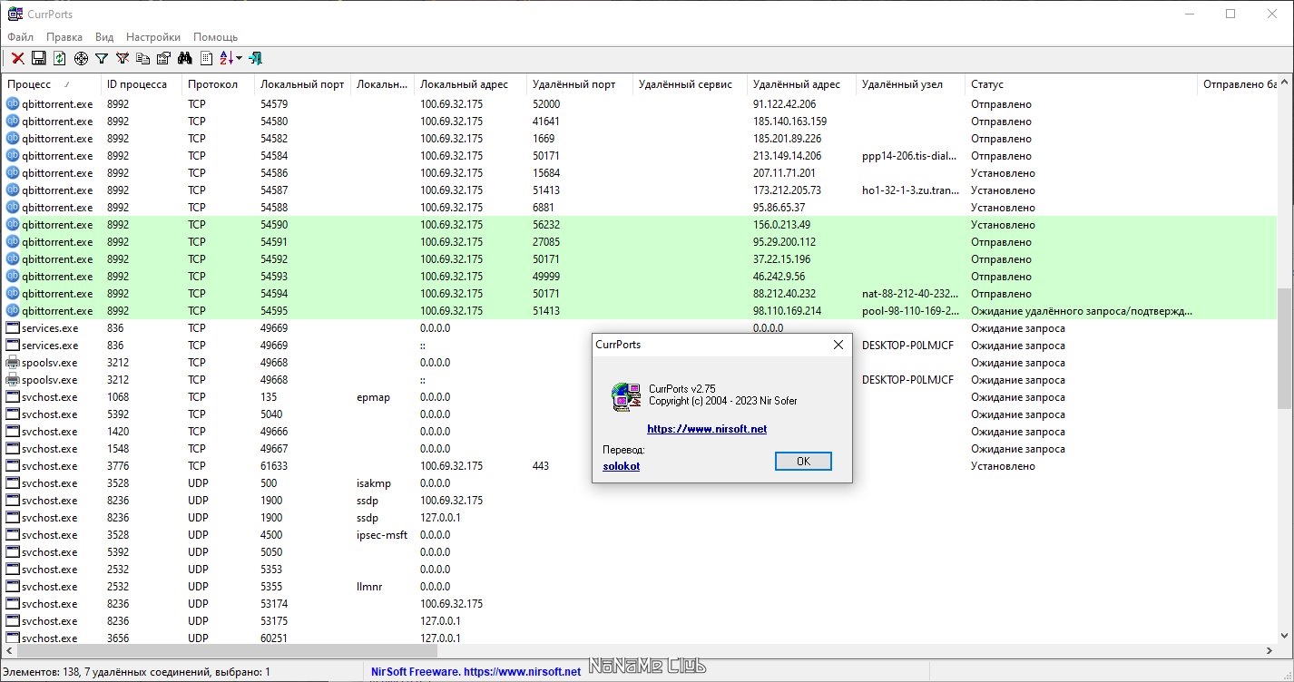Image resolution: width=1294 pixels, height=682 pixels.
Task: Close the CurrPorts About dialog
Action: [838, 345]
